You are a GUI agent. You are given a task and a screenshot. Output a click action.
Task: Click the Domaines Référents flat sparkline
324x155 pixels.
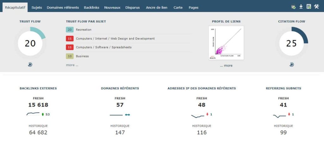tap(116, 115)
